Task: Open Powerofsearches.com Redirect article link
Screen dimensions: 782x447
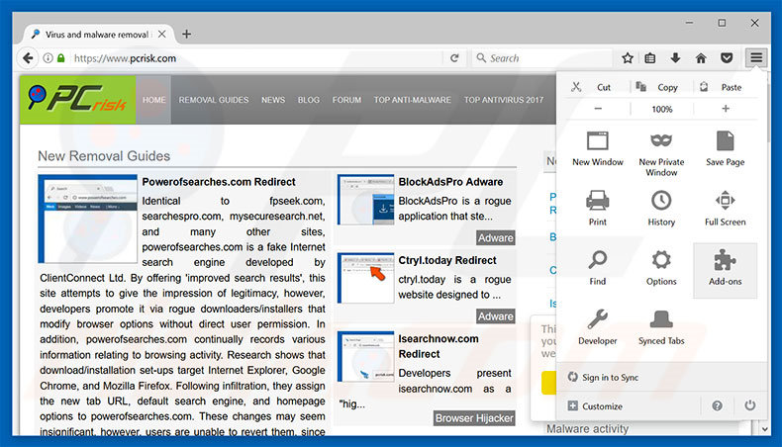Action: 219,182
